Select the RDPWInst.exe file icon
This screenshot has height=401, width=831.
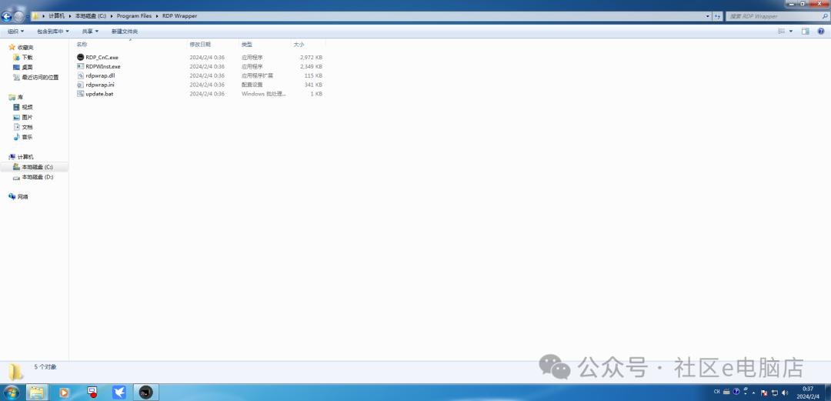tap(81, 66)
